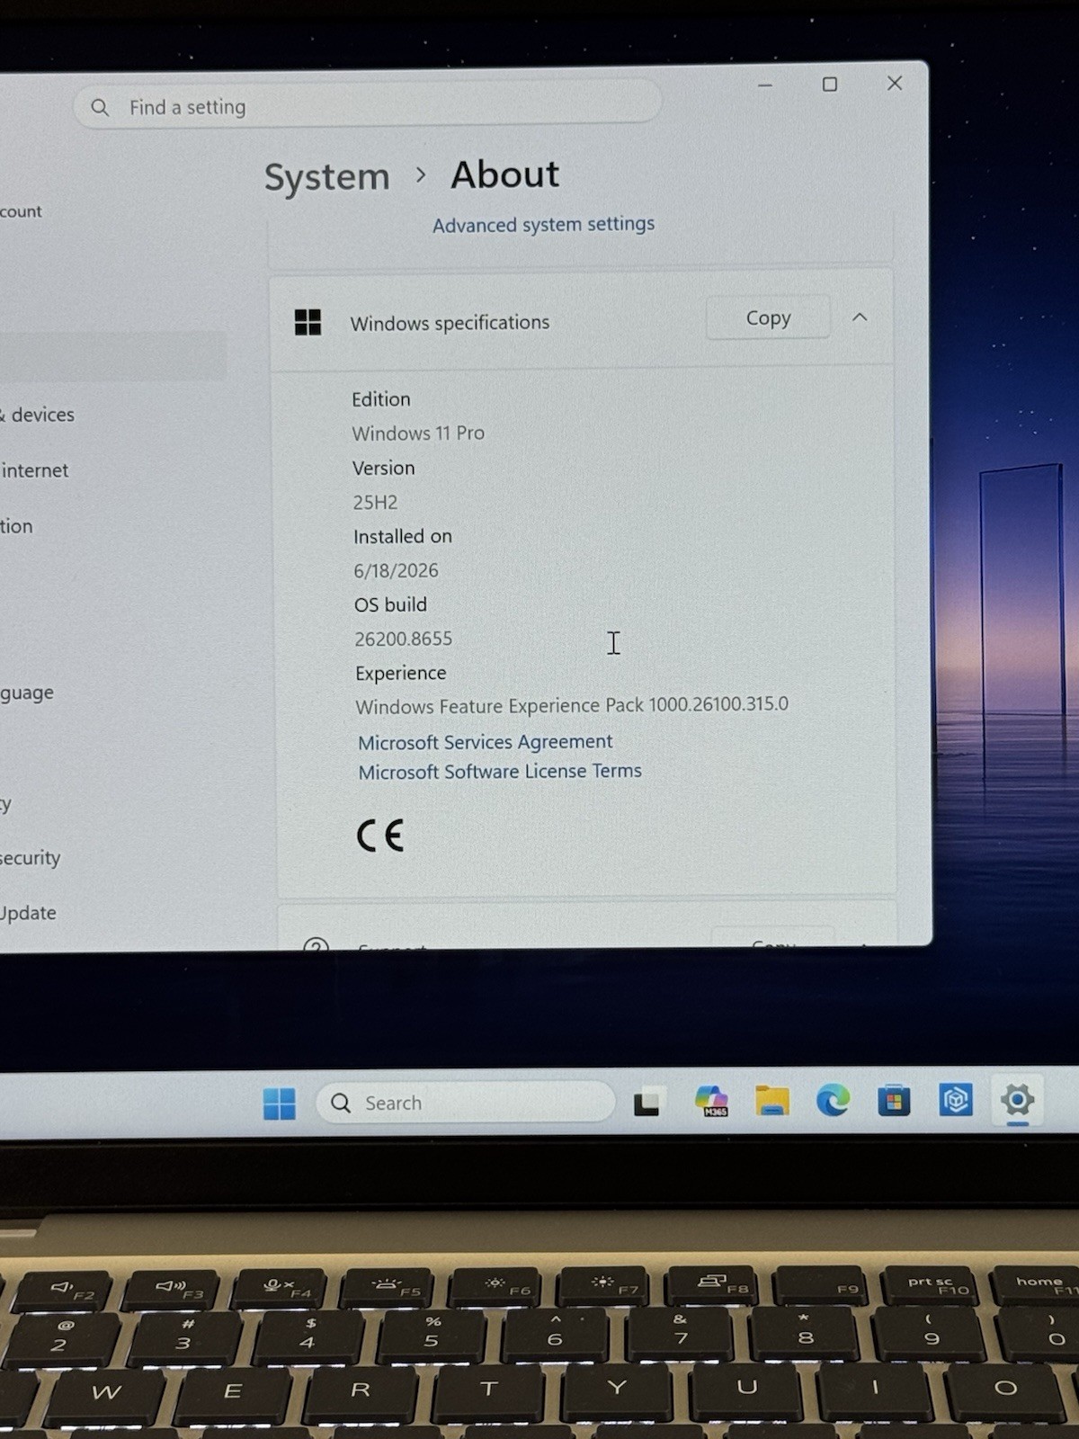
Task: Open Task View from taskbar
Action: 647,1103
